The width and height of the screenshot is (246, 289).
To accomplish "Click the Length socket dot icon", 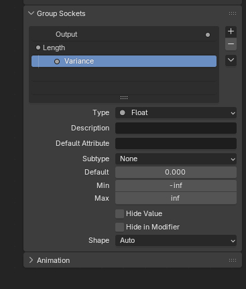I will [38, 47].
